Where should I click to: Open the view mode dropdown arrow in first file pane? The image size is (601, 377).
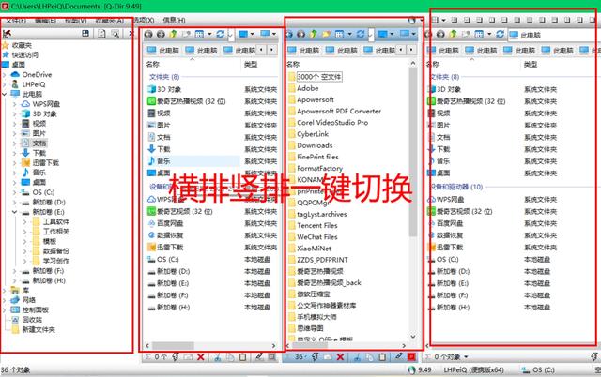pos(209,35)
